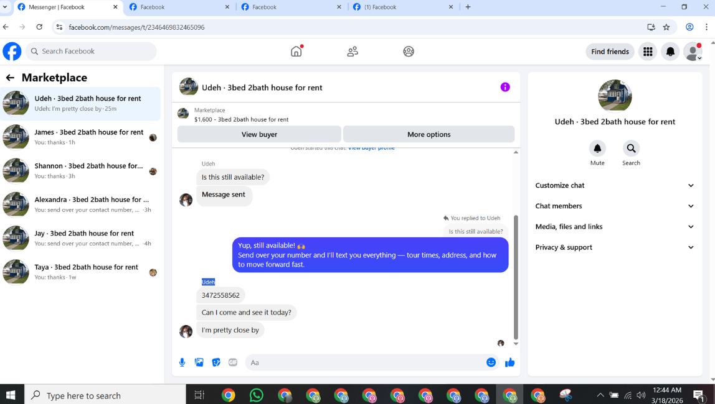Click the 'Can I come and see it today?' message
Viewport: 715px width, 404px height.
tap(246, 313)
